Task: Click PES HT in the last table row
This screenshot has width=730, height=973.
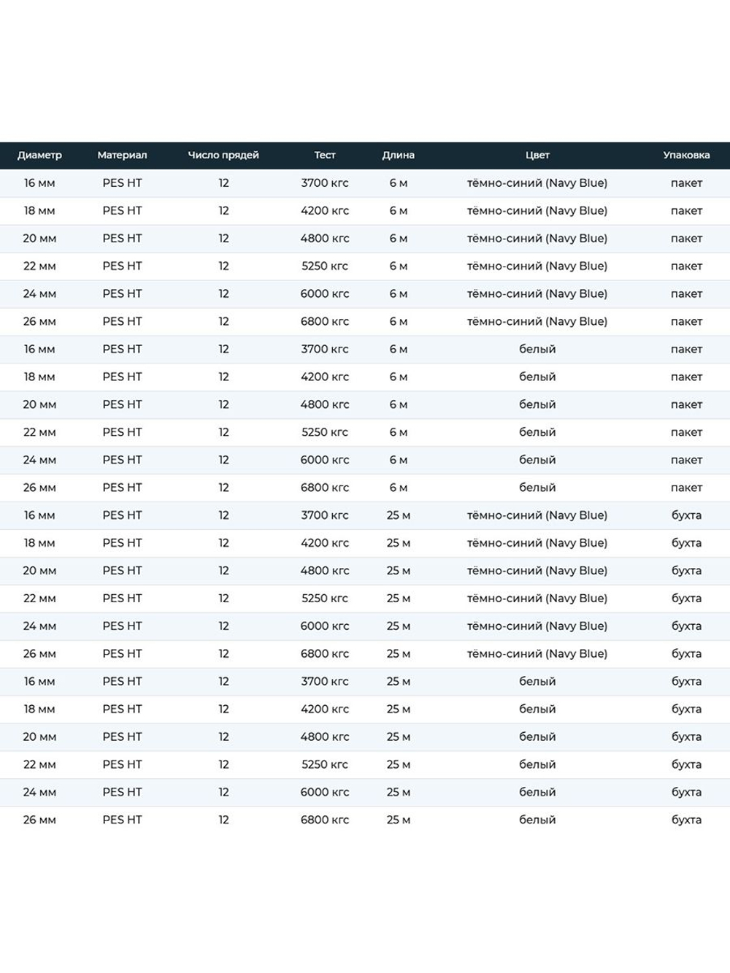Action: click(122, 820)
